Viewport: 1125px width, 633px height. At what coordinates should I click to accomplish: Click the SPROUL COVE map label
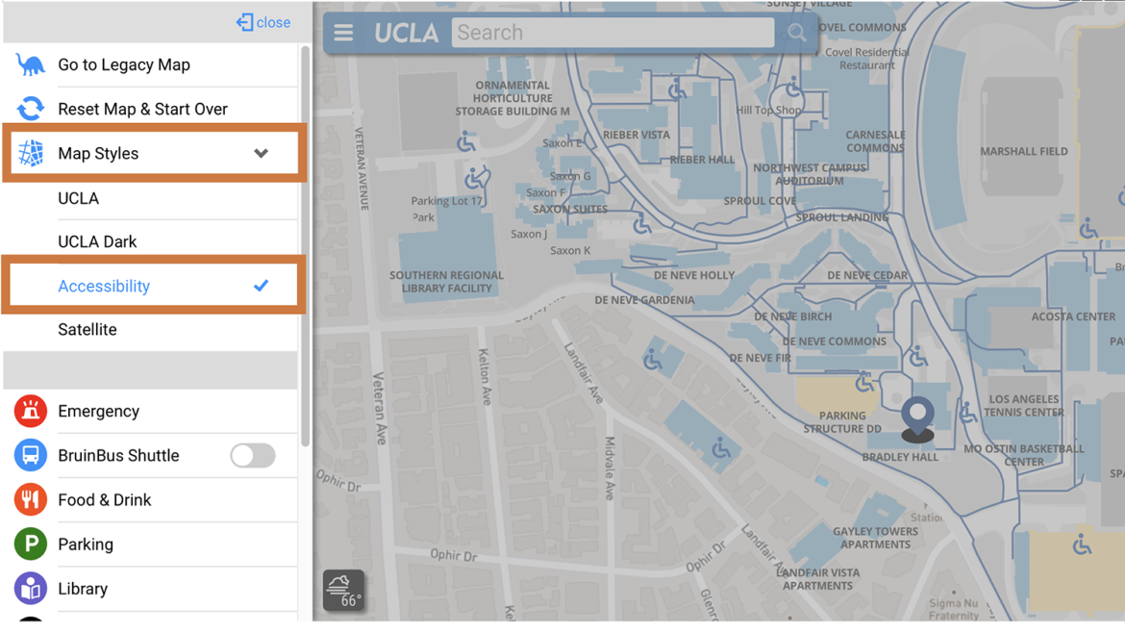point(759,201)
